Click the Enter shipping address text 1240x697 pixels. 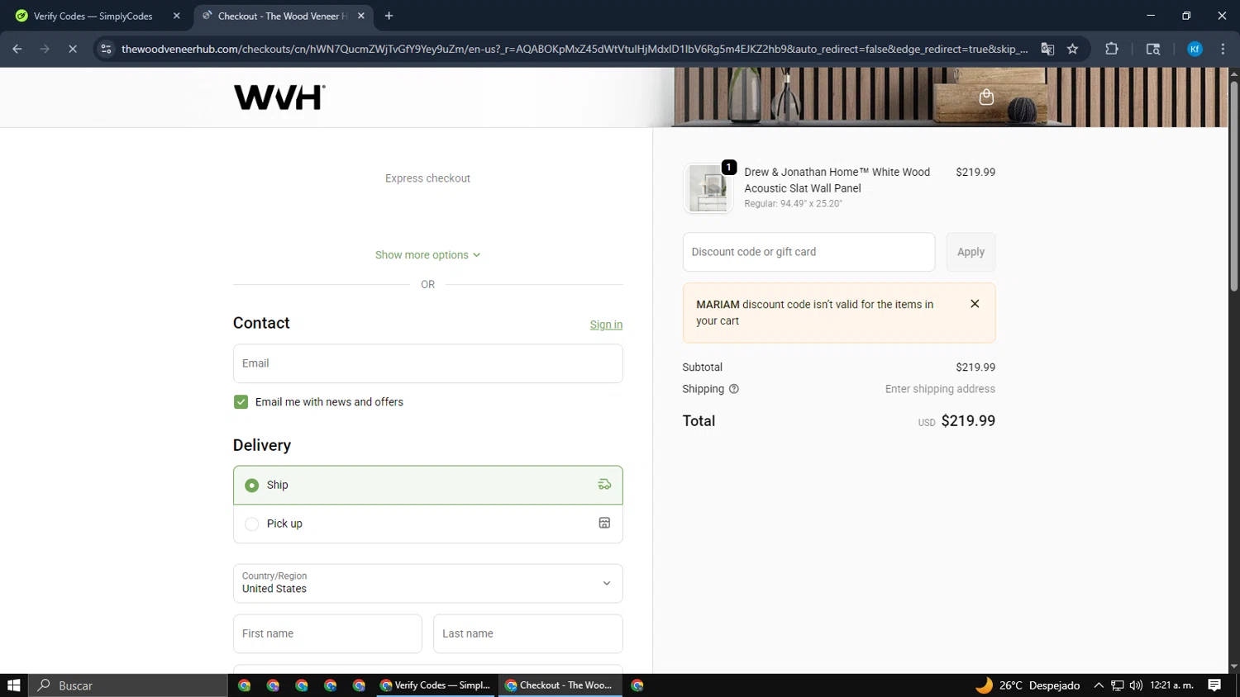[940, 389]
